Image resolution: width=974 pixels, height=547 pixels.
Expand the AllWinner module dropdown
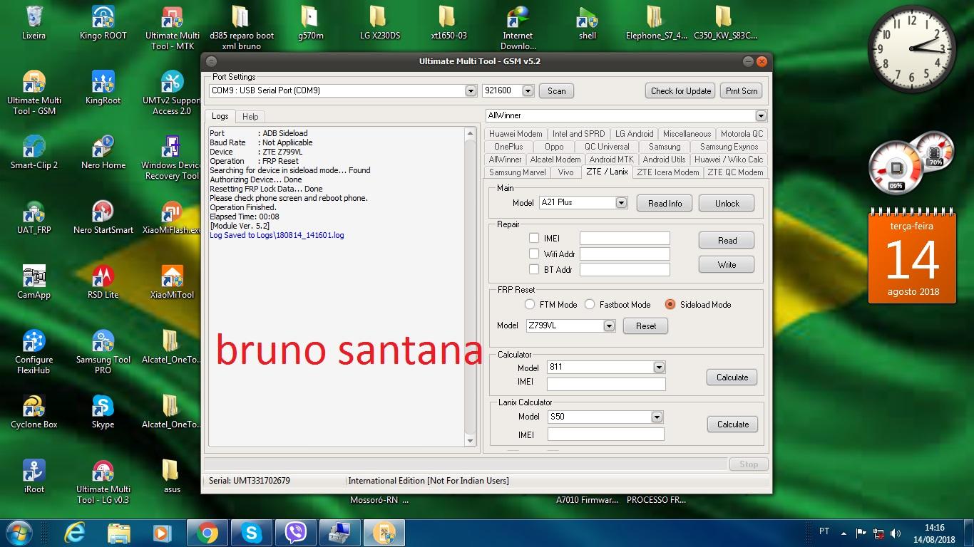tap(761, 116)
